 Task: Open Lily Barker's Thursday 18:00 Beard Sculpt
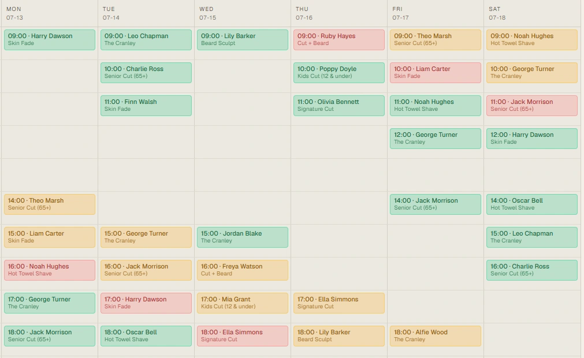(x=339, y=336)
